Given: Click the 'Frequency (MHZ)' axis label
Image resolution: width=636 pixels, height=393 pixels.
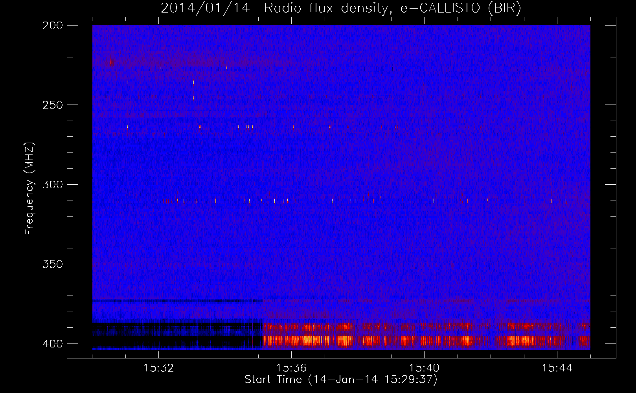Looking at the screenshot, I should [x=29, y=188].
